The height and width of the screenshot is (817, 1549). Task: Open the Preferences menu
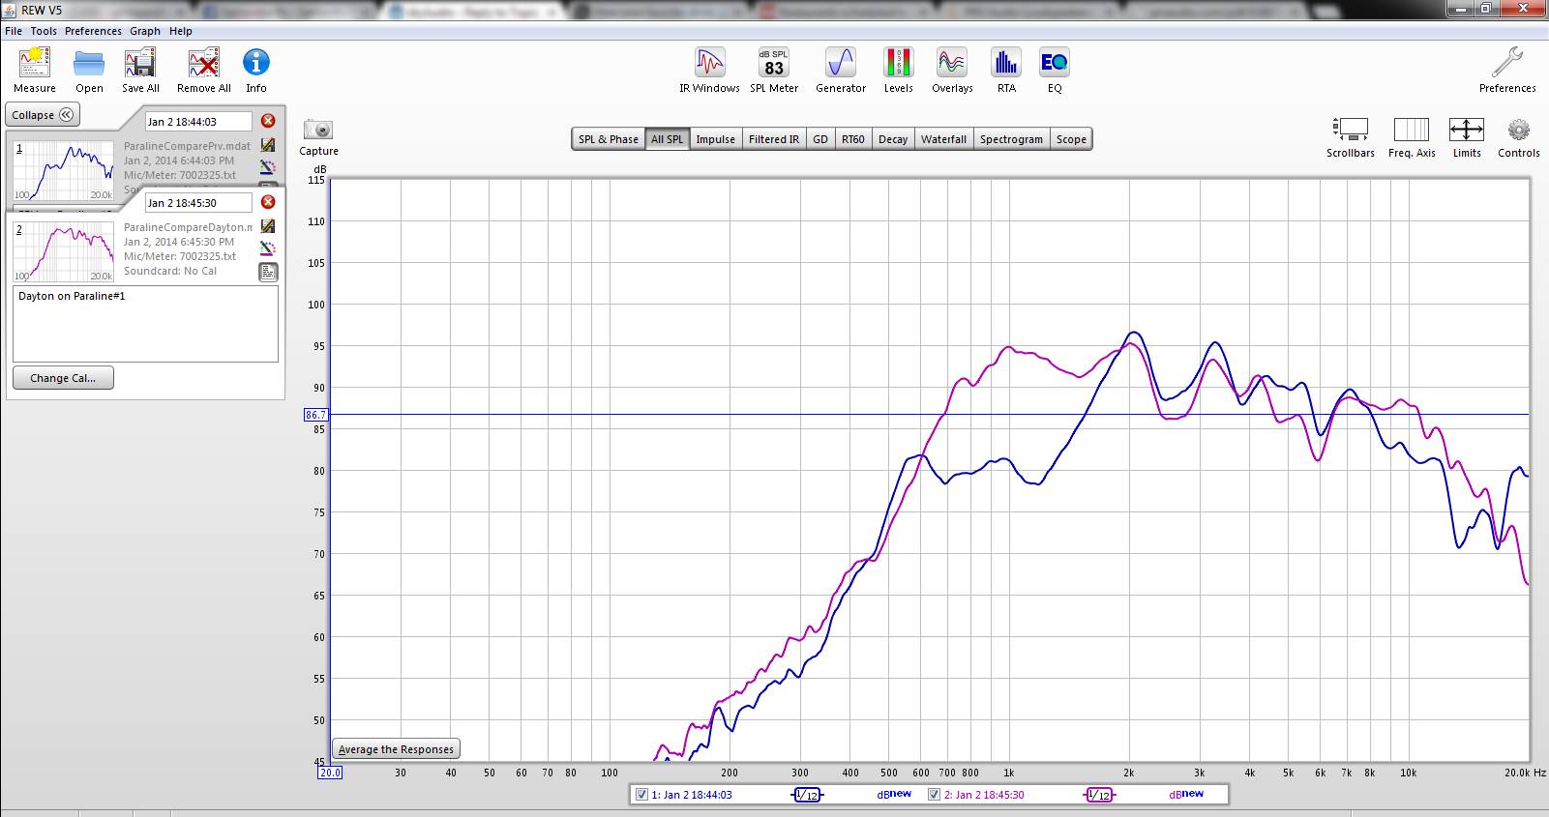[93, 31]
